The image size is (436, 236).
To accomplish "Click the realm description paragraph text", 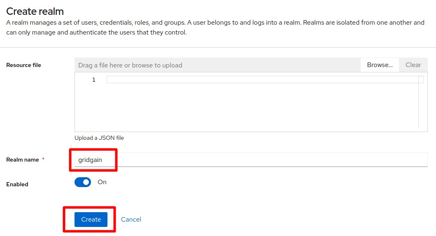I will click(215, 28).
